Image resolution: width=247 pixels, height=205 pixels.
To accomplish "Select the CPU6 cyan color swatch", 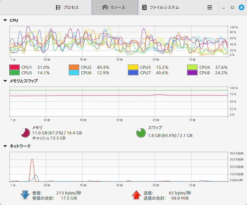I will (74, 73).
